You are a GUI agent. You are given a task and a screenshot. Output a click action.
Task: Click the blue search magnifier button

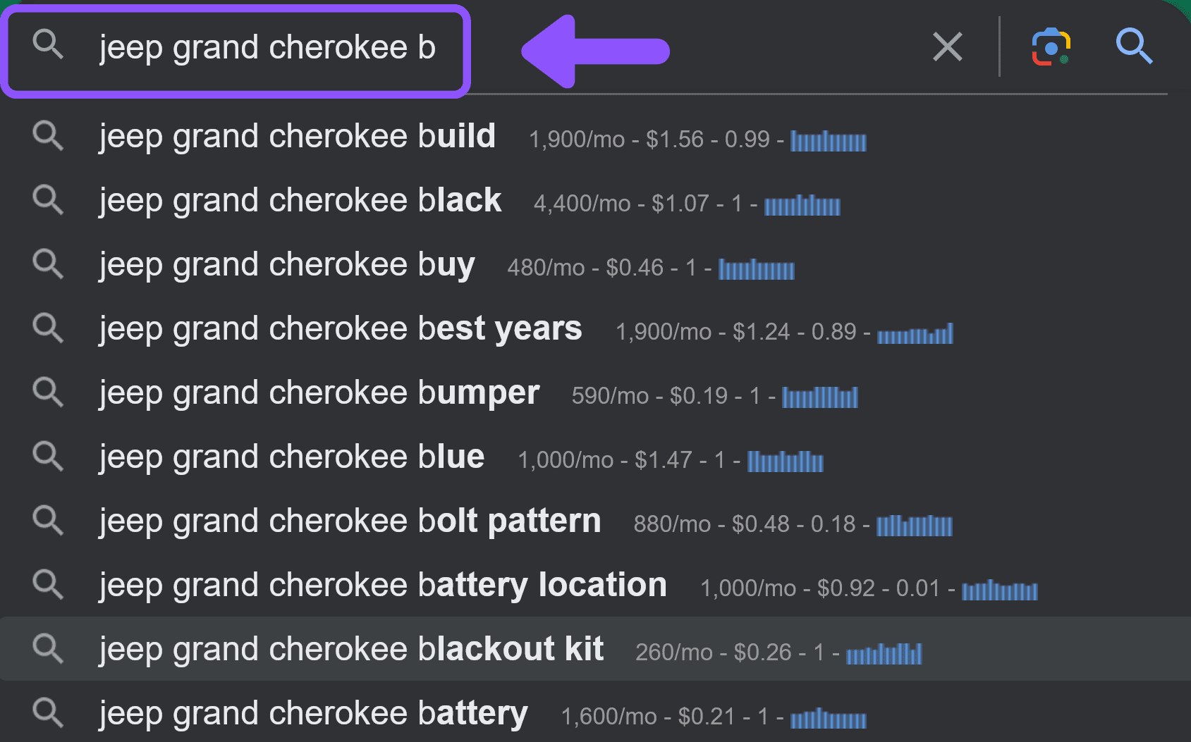click(x=1134, y=47)
